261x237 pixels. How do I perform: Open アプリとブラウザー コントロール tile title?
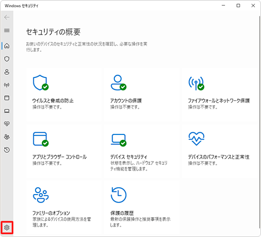(60, 157)
